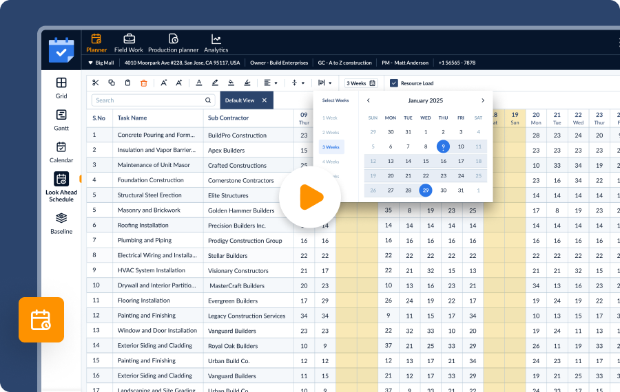The image size is (620, 392).
Task: Decrease font size with the A- icon
Action: [x=163, y=83]
